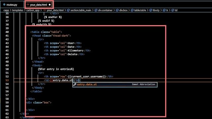Click the closing </thead> tag
The image size is (212, 119).
tap(38, 62)
